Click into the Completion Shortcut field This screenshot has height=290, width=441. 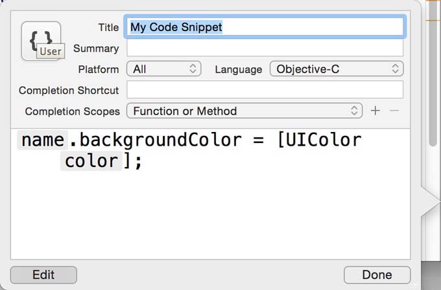pyautogui.click(x=265, y=90)
